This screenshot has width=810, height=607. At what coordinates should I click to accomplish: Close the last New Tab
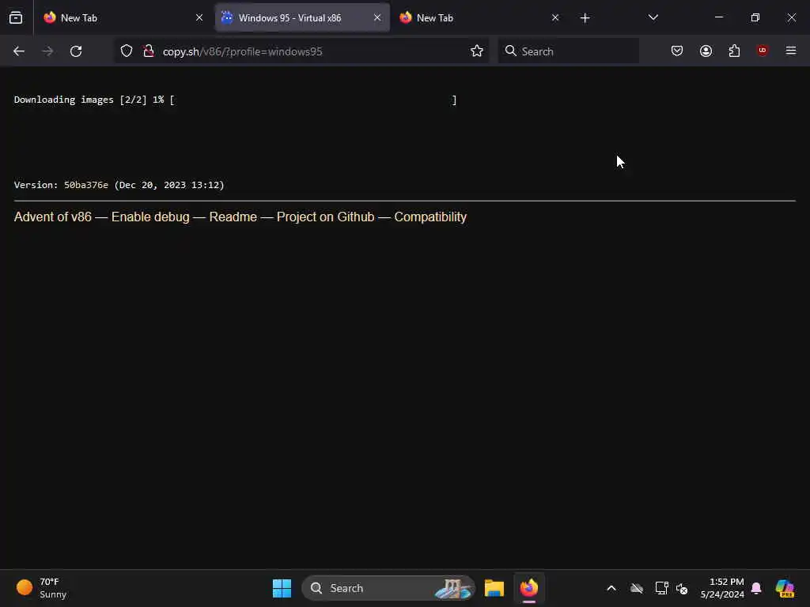tap(555, 17)
